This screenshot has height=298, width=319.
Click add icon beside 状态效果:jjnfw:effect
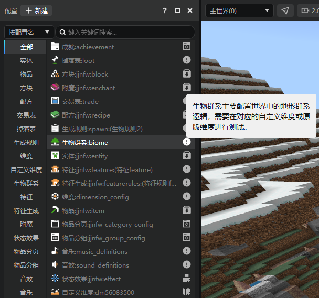click(x=187, y=278)
